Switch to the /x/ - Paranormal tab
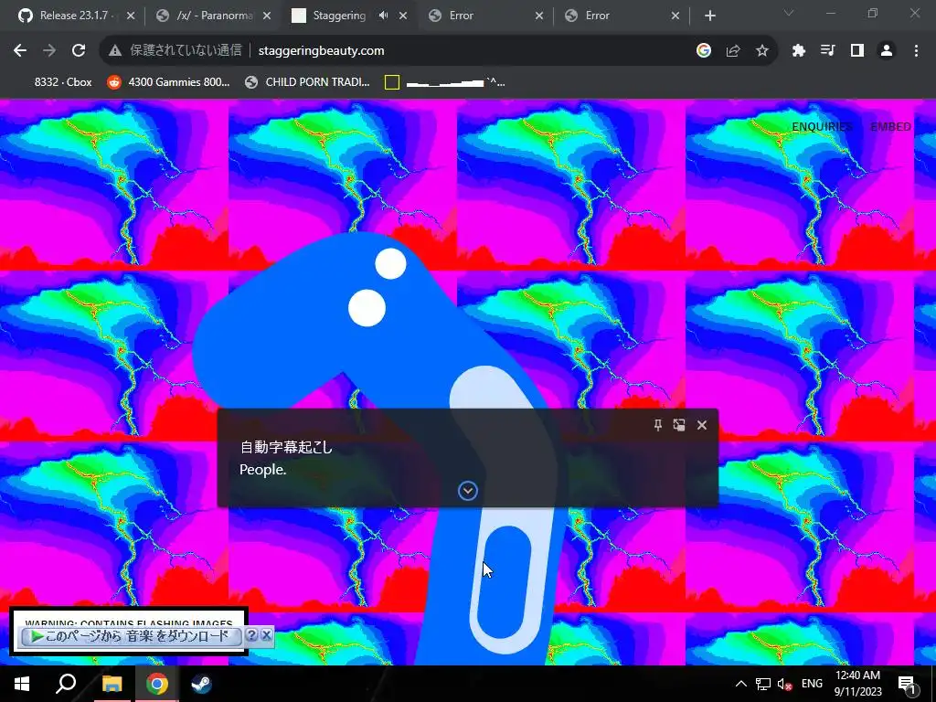This screenshot has width=936, height=702. pyautogui.click(x=213, y=16)
